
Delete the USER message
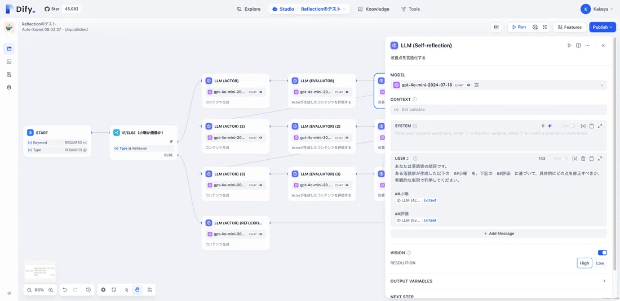(x=583, y=159)
